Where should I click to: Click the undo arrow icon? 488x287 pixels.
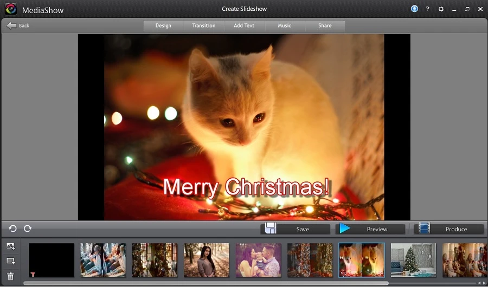tap(12, 229)
